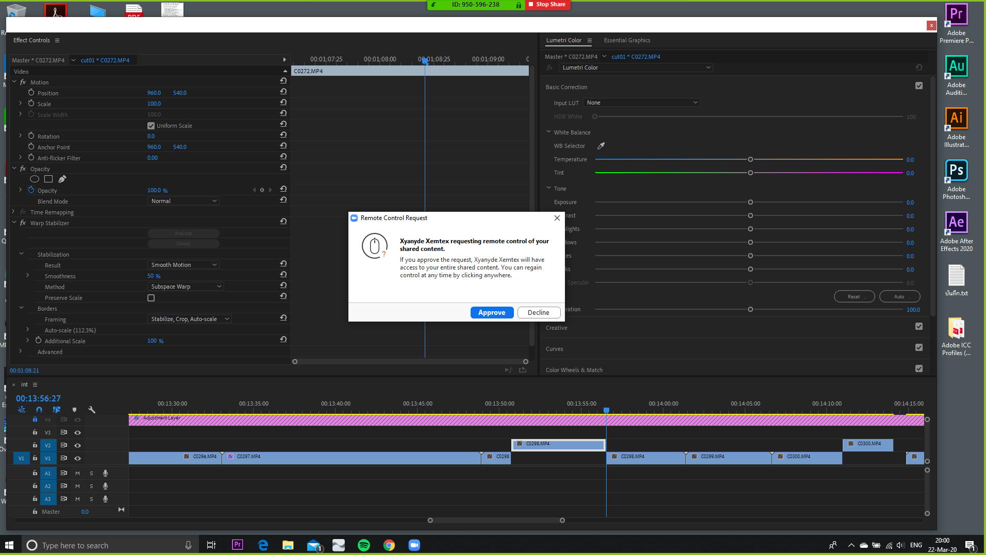Click the add marker icon in timeline
This screenshot has height=555, width=986.
point(75,410)
